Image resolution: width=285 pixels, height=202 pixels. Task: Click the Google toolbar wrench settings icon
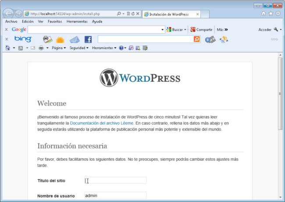(276, 29)
